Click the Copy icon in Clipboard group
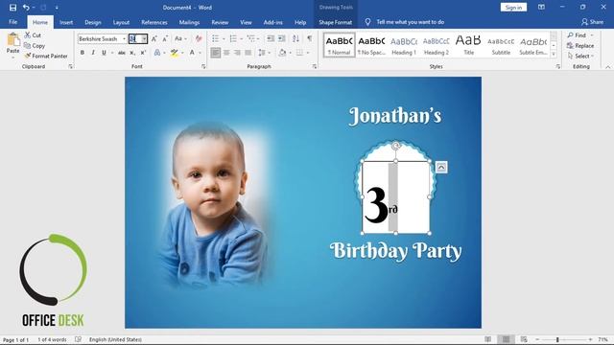 tap(28, 45)
